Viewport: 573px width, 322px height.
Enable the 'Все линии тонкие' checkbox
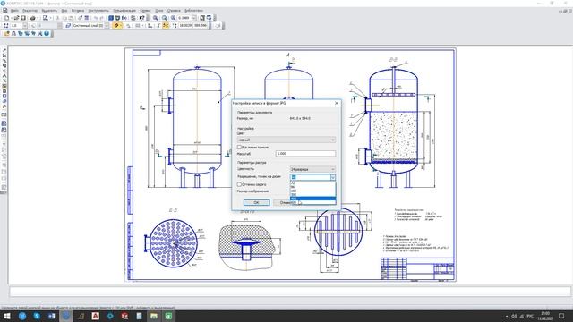tap(239, 147)
